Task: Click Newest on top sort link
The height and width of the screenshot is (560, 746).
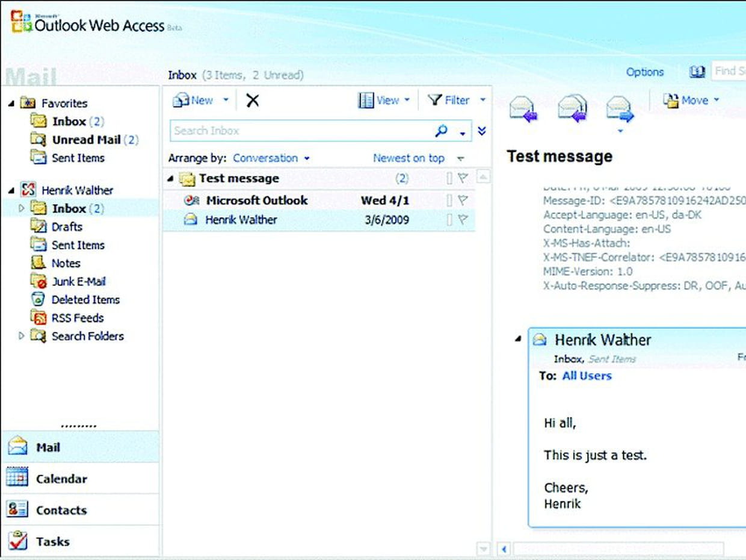Action: (408, 158)
